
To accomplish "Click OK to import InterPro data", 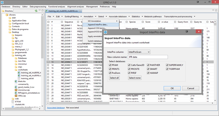I will pos(172,88).
